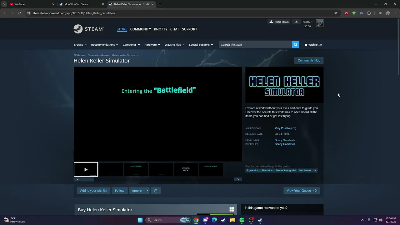400x225 pixels.
Task: Click the Ignore button
Action: (x=137, y=191)
